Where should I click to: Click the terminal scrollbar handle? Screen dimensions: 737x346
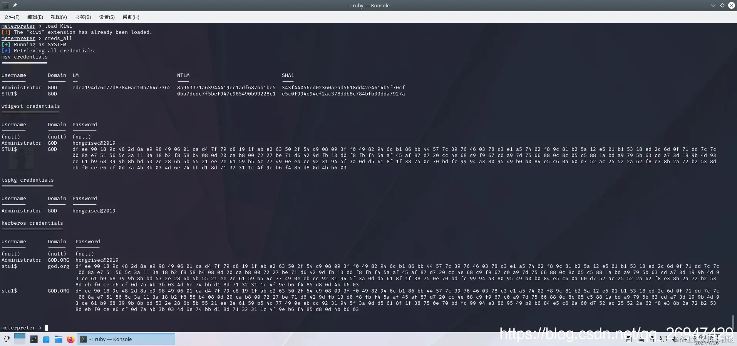pyautogui.click(x=733, y=322)
